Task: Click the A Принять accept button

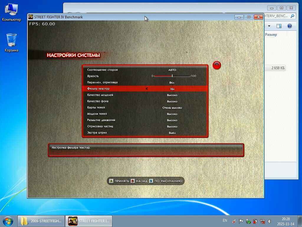Action: tap(119, 181)
